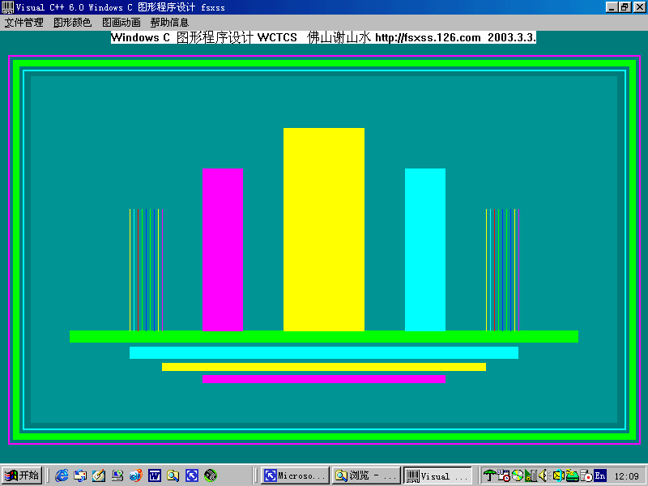Open the 帮助信息 menu
This screenshot has width=648, height=486.
(x=169, y=23)
